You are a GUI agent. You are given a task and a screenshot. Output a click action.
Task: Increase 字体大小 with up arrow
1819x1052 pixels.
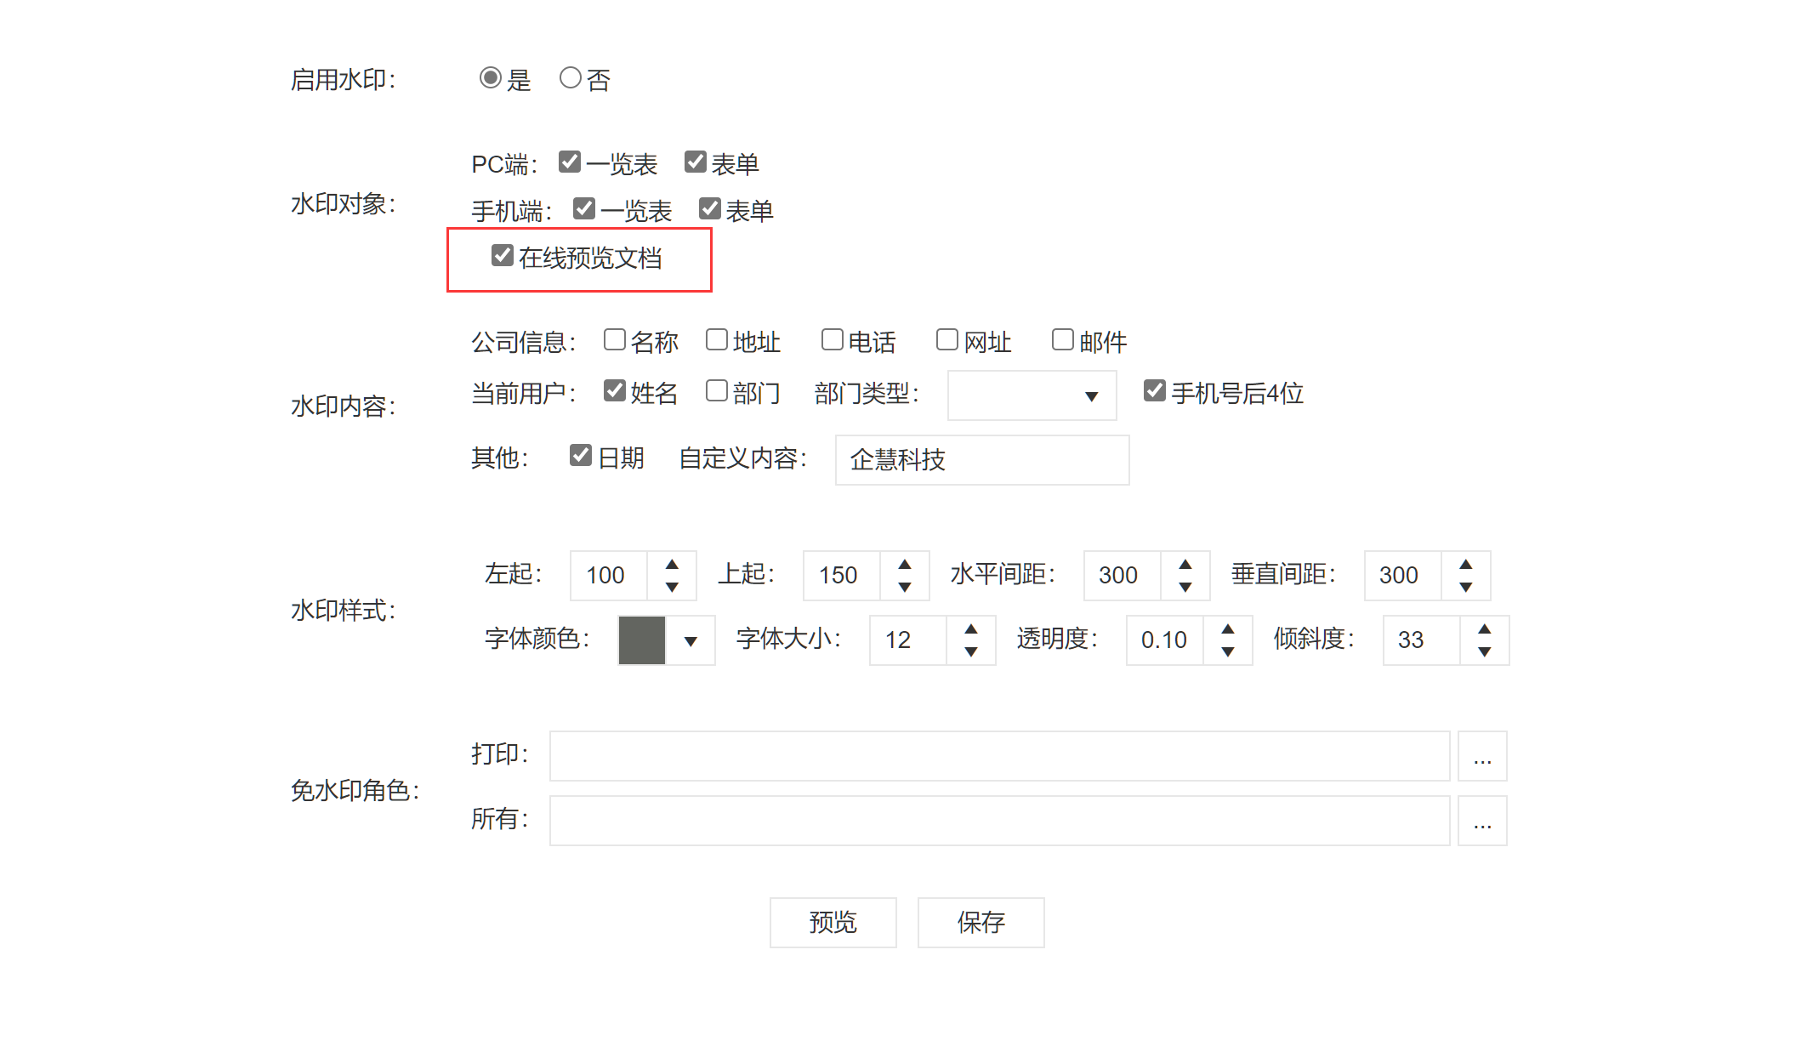pyautogui.click(x=971, y=629)
